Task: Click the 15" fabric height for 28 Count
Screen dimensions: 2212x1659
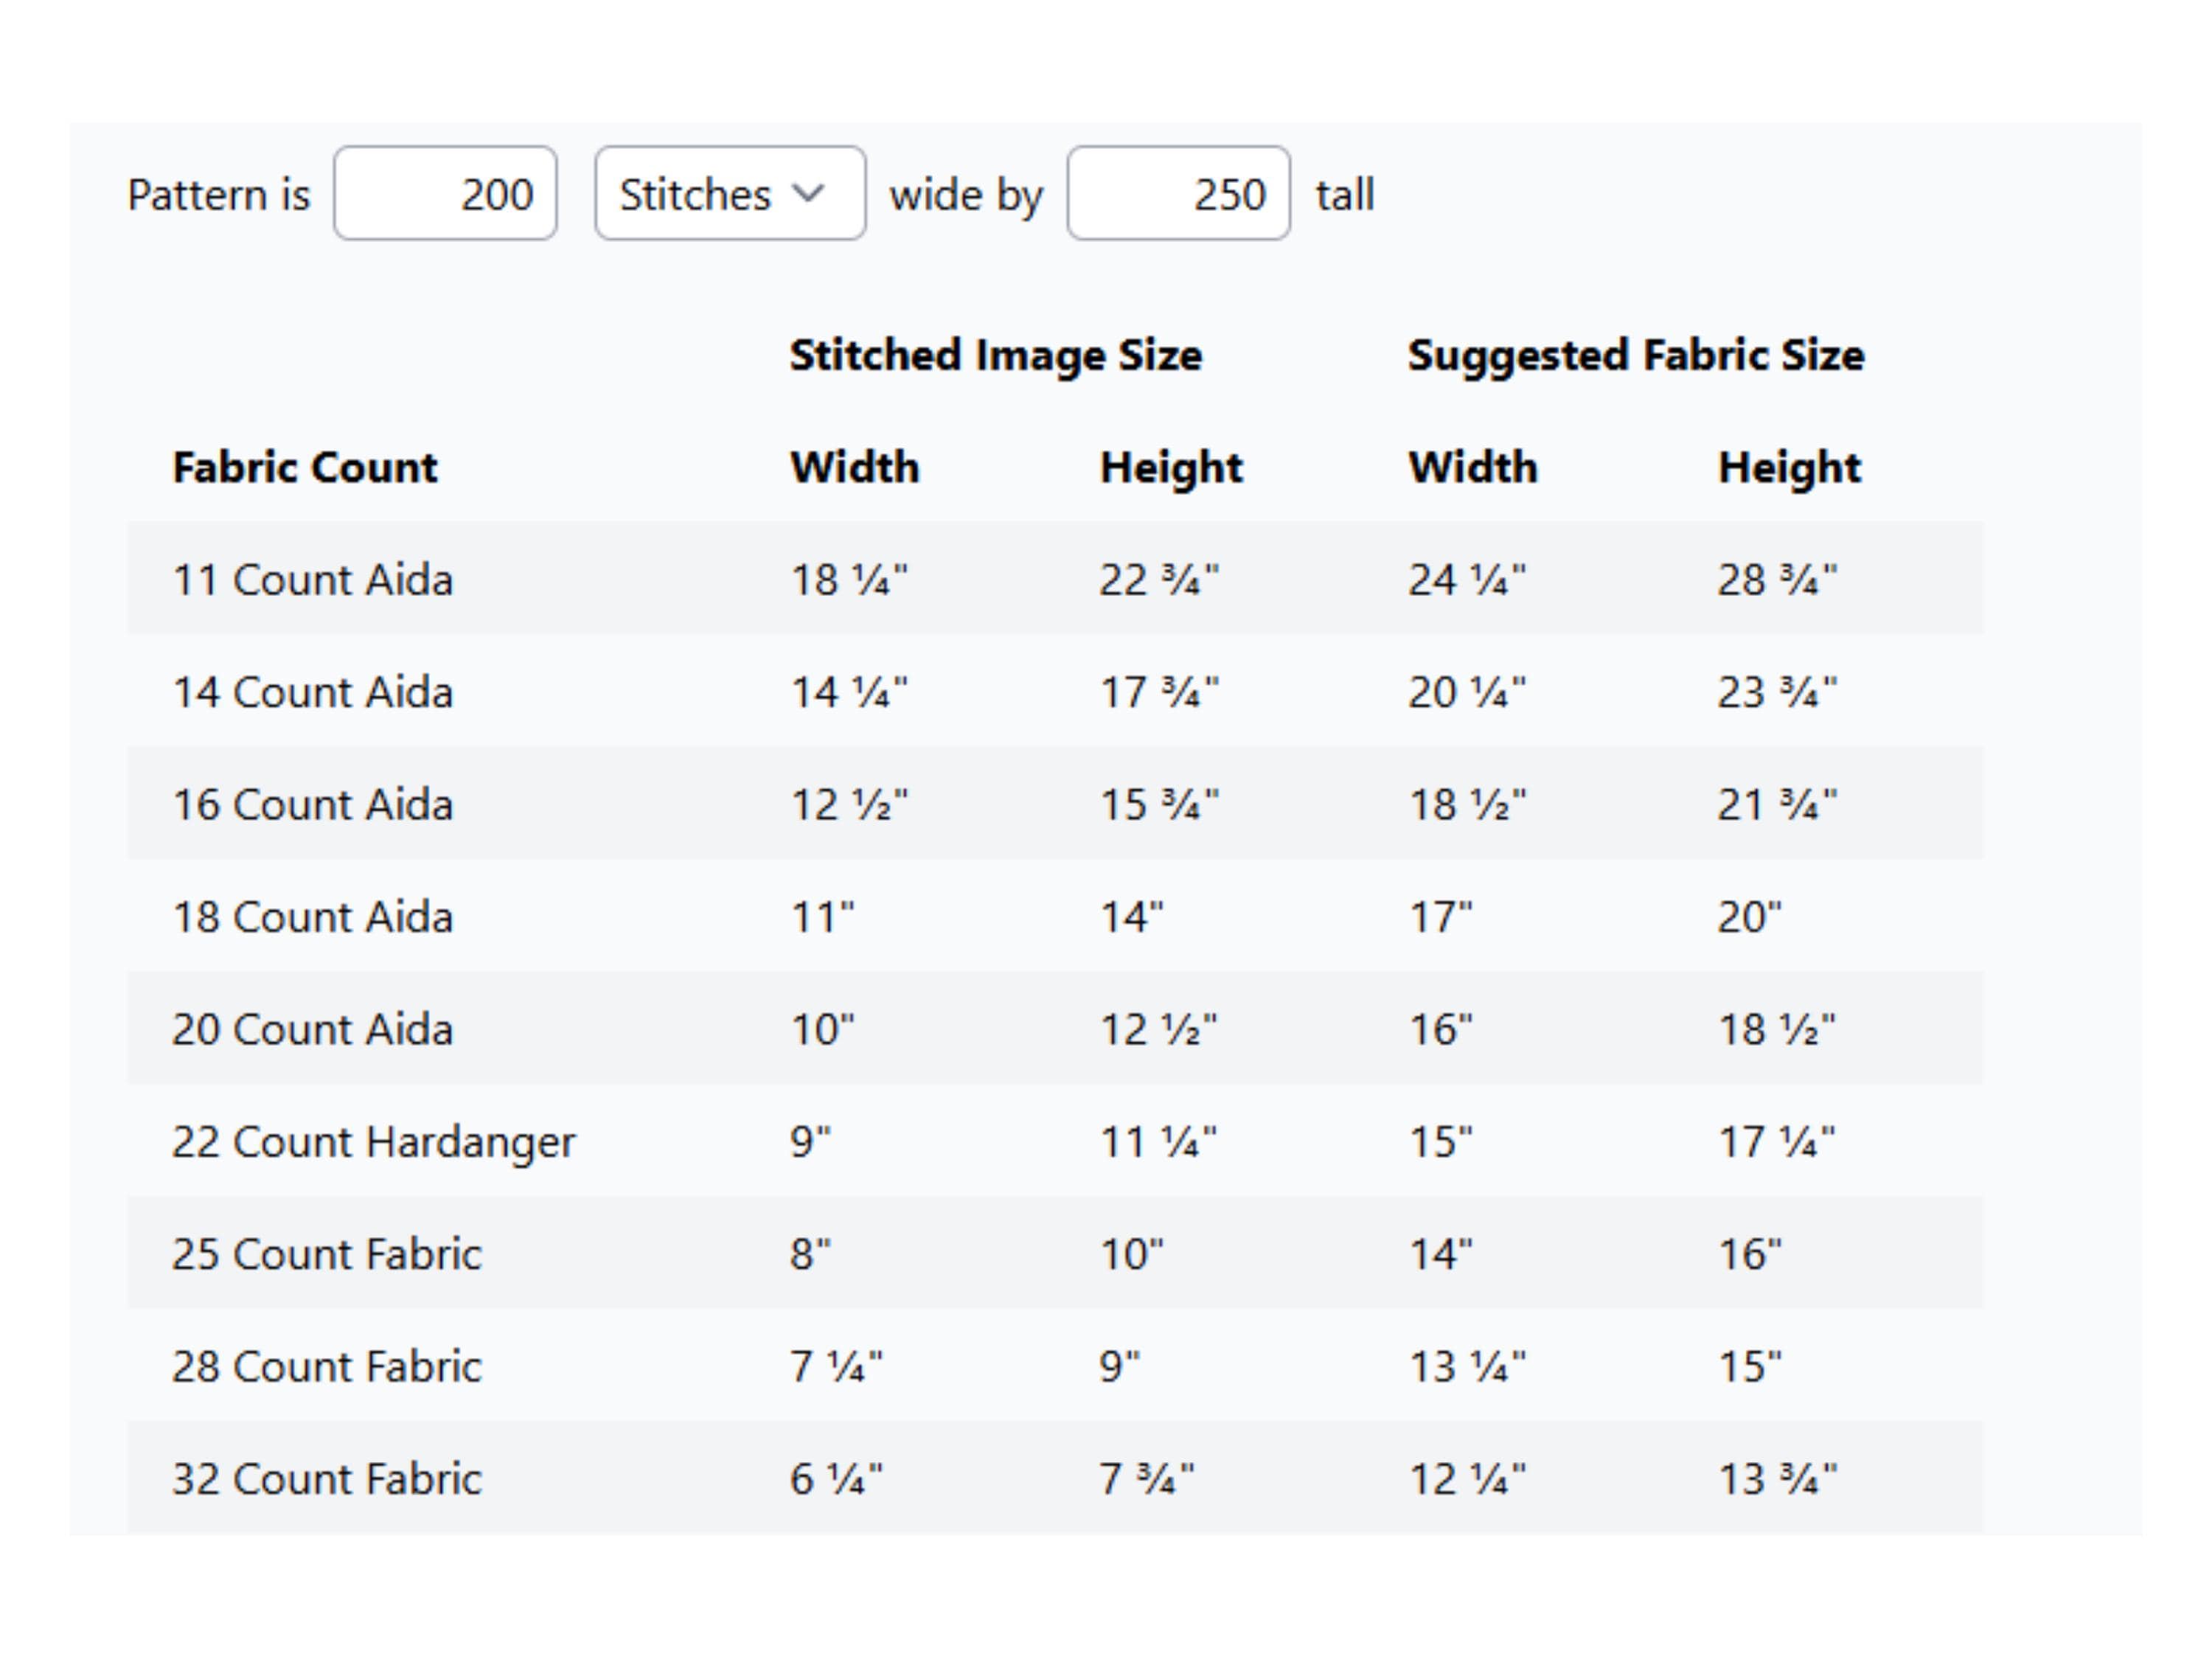Action: tap(1749, 1366)
